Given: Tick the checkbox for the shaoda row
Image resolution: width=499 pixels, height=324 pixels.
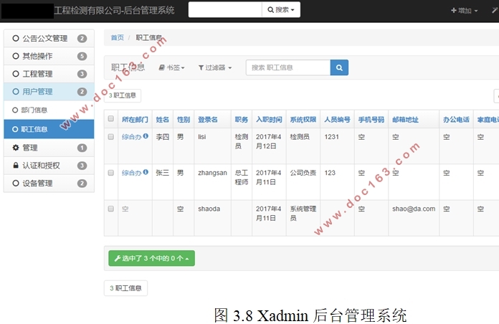Looking at the screenshot, I should click(x=110, y=209).
